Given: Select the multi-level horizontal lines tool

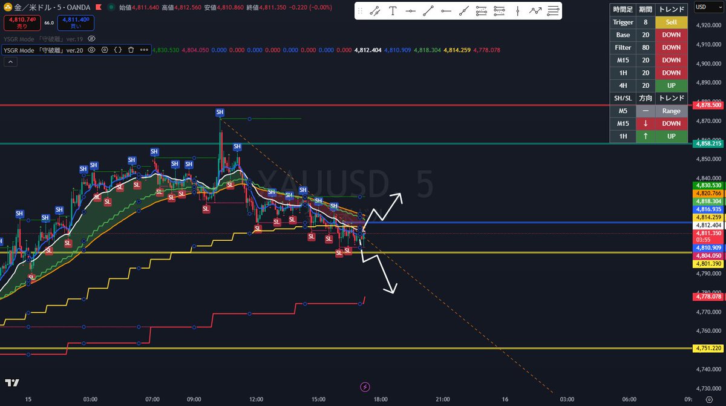Looking at the screenshot, I should click(x=553, y=11).
